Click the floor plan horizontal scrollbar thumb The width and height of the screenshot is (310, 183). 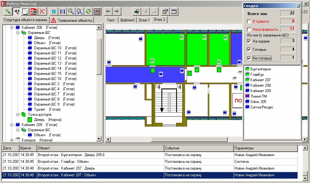click(x=189, y=139)
